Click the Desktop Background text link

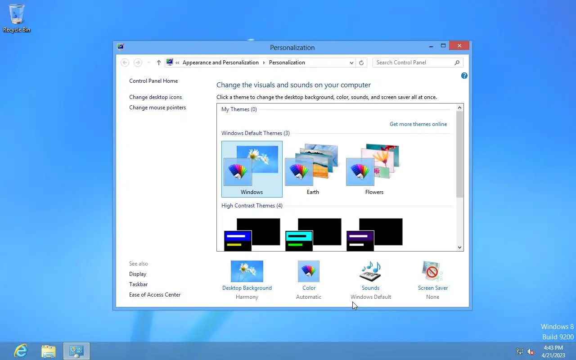tap(247, 288)
